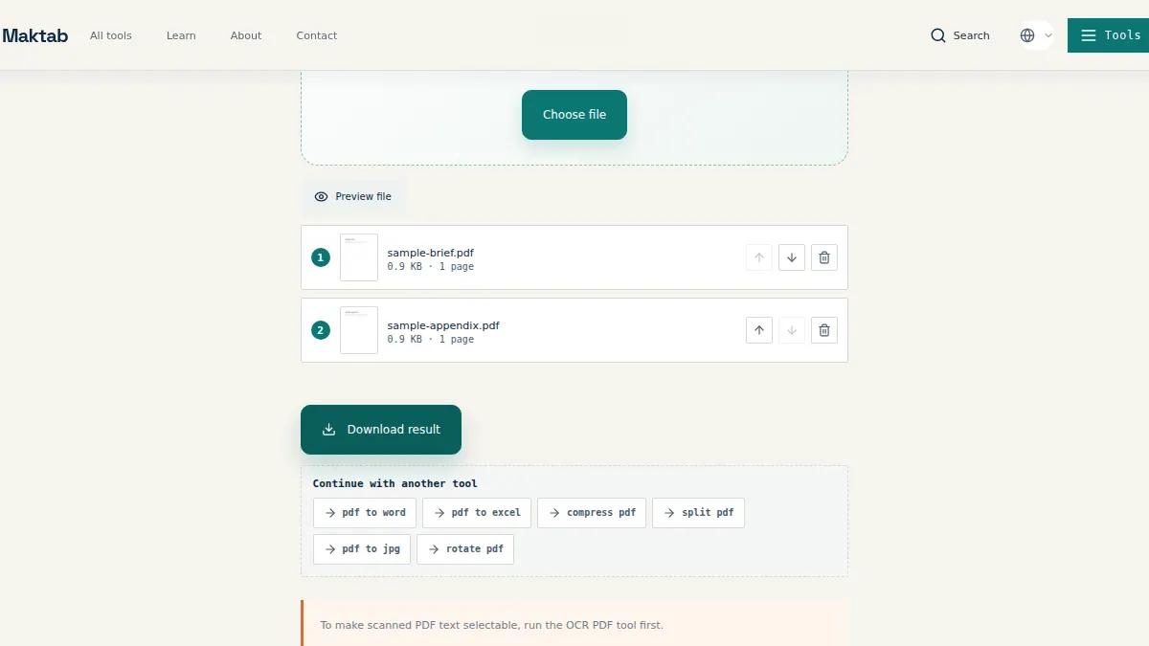Continue with split pdf tool
1149x646 pixels.
698,513
